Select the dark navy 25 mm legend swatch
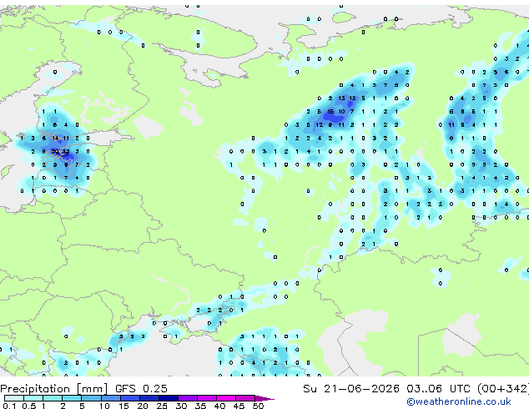Viewport: 529px width, 409px height. 168,398
